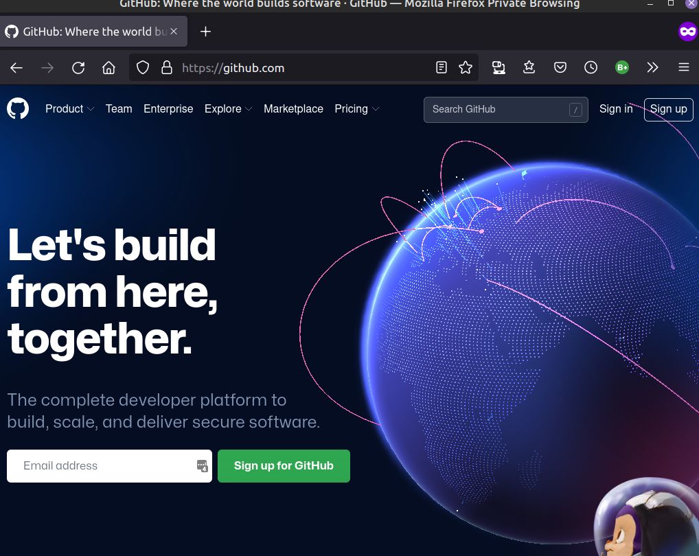Viewport: 699px width, 556px height.
Task: Show more tools overflow chevrons
Action: [x=652, y=67]
